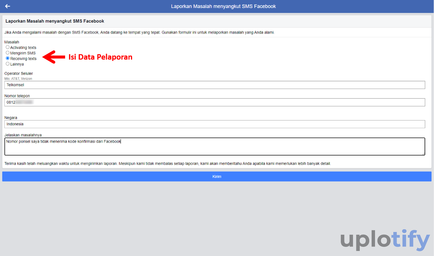Click the intro text Jika Anda mengalami masalah
Image resolution: width=434 pixels, height=256 pixels.
[139, 33]
